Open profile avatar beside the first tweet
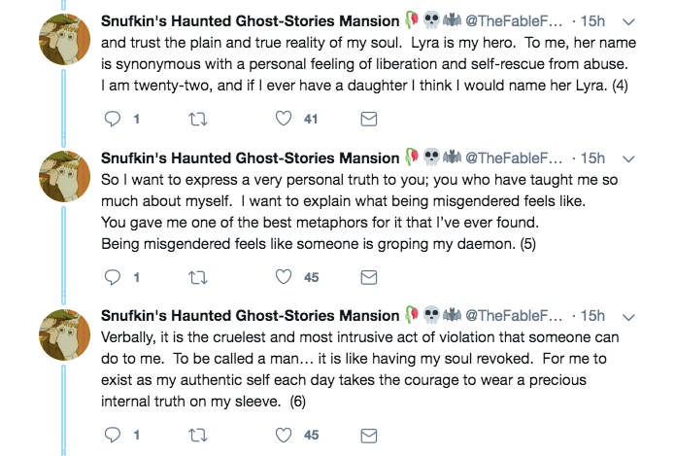The height and width of the screenshot is (456, 675). coord(65,44)
